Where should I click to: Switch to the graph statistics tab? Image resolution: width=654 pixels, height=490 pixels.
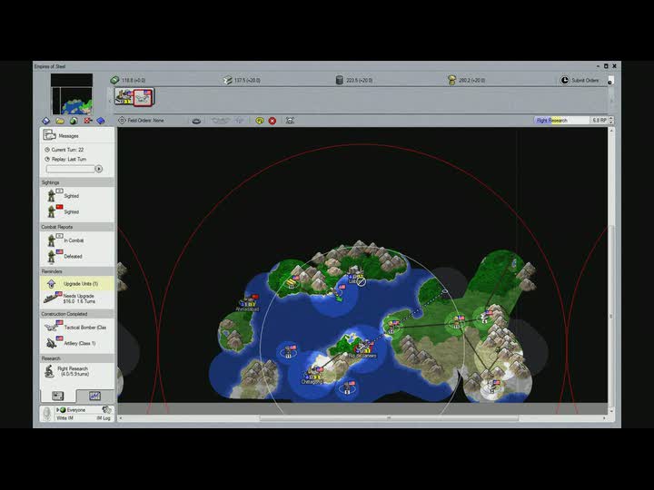click(x=94, y=396)
